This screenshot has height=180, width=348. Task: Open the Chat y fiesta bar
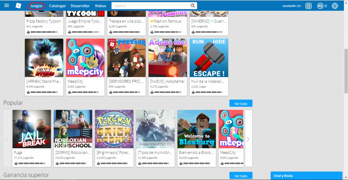(306, 176)
